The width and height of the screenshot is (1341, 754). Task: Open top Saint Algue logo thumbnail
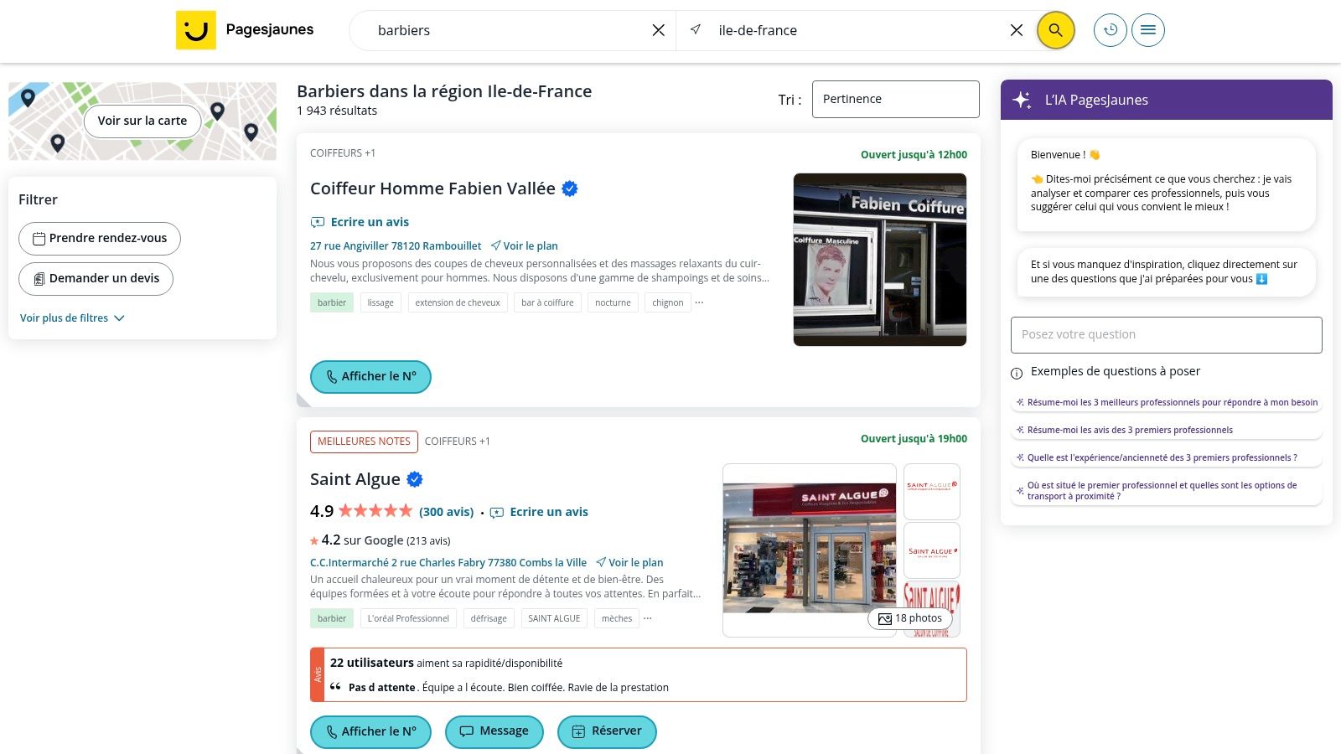(x=932, y=492)
